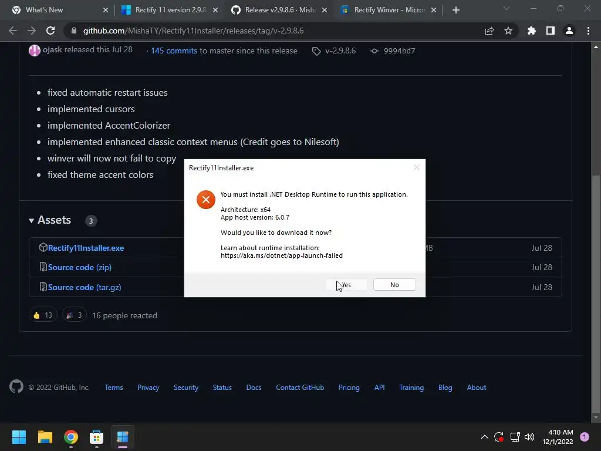This screenshot has height=451, width=601.
Task: Open Blog footer link
Action: (x=445, y=388)
